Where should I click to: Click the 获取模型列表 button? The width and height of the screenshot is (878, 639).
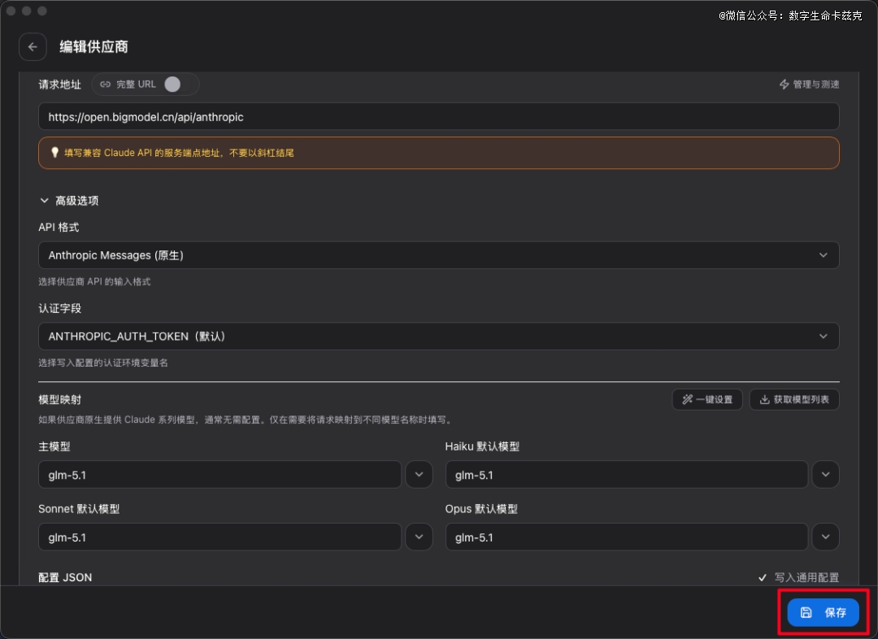click(x=794, y=399)
